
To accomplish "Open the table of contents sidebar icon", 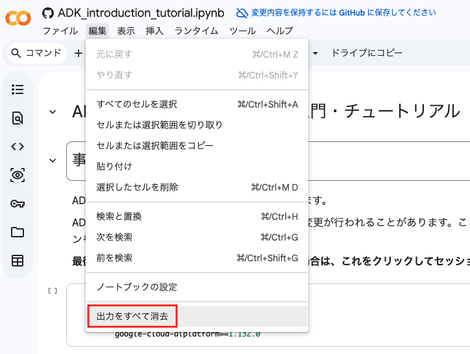I will tap(18, 89).
